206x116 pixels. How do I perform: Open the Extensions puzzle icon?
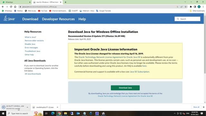coord(191,7)
